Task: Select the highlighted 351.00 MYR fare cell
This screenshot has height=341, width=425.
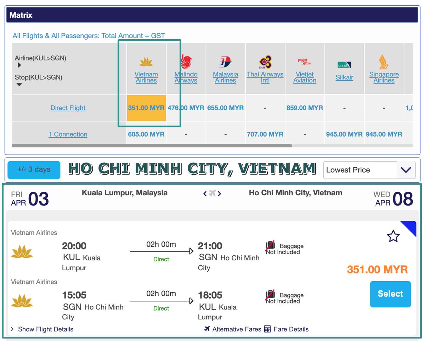Action: pos(146,108)
